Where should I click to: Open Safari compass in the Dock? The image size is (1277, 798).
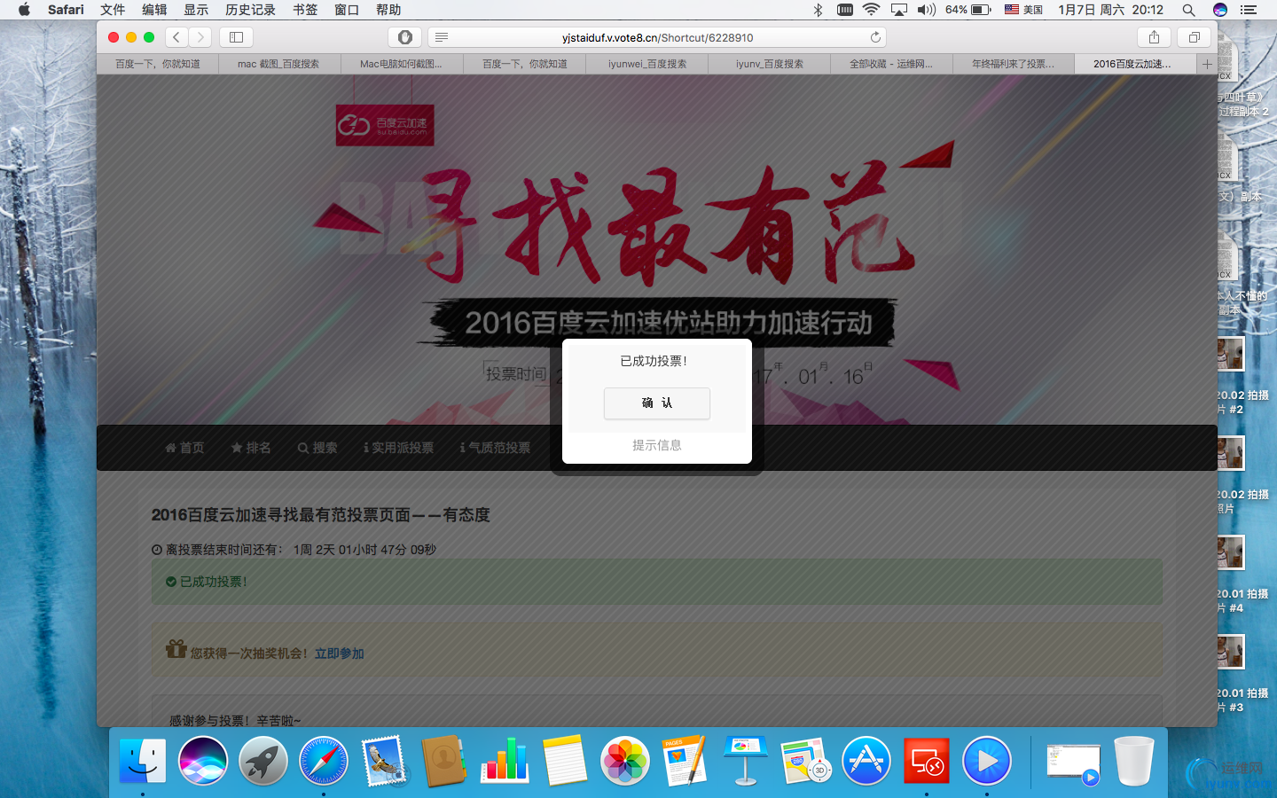tap(324, 761)
